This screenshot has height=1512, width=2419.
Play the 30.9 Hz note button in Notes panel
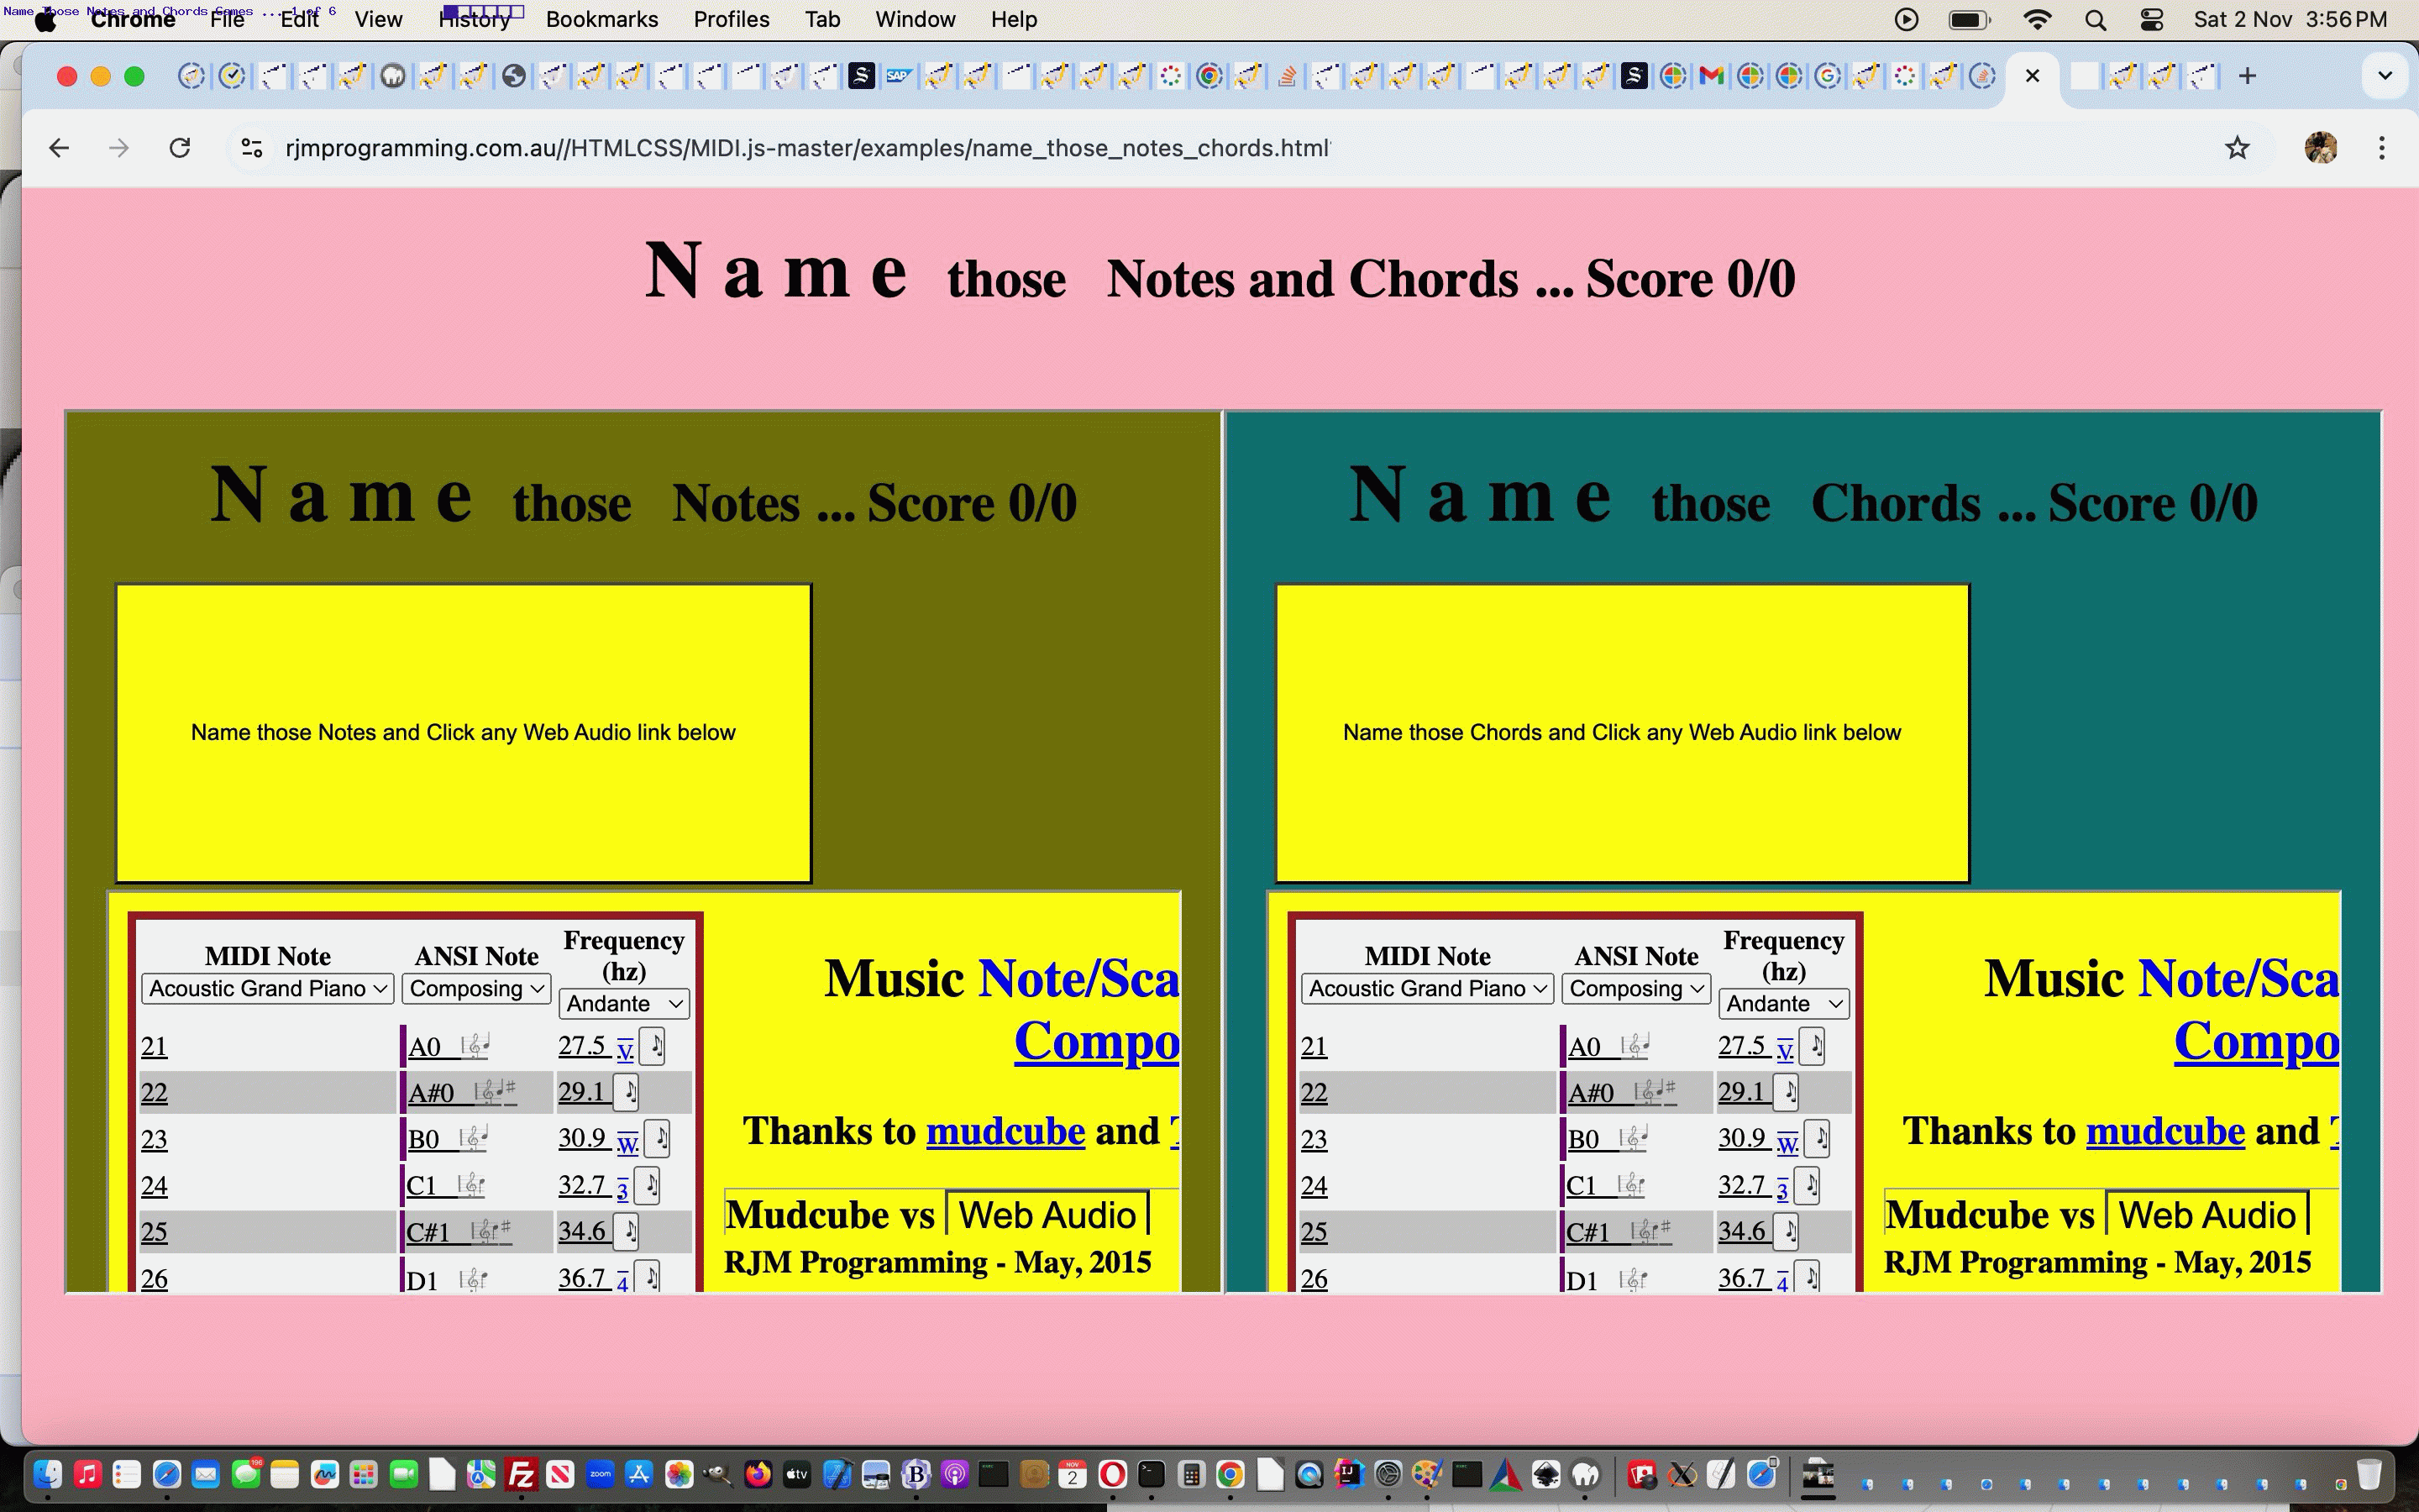click(x=658, y=1138)
